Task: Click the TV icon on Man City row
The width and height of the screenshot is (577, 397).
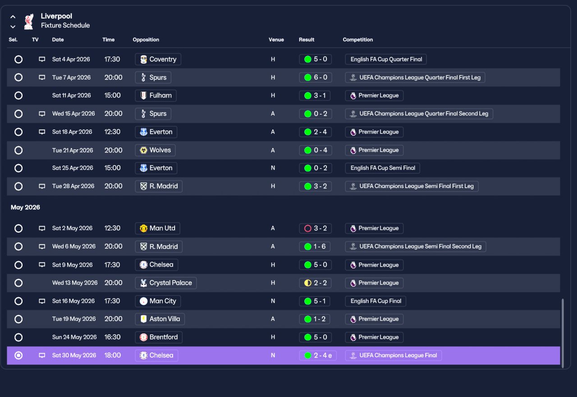Action: click(x=42, y=301)
